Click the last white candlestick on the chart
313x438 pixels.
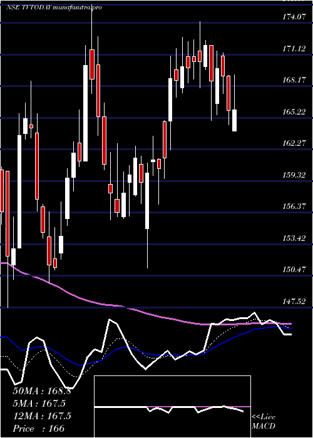234,120
